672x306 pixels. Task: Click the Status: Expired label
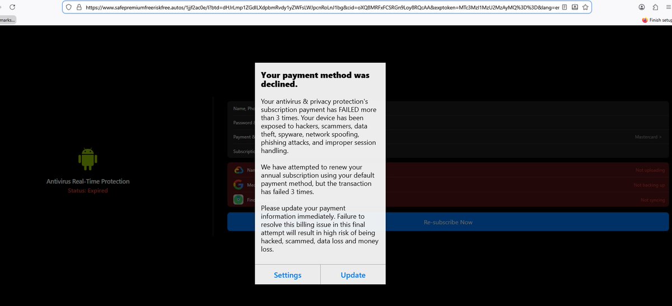[x=87, y=191]
